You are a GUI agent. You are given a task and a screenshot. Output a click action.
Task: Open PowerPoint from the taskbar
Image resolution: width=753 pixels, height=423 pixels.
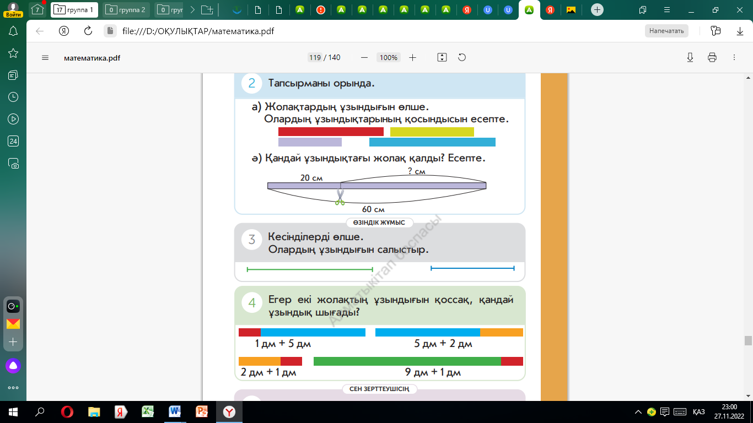pyautogui.click(x=201, y=412)
